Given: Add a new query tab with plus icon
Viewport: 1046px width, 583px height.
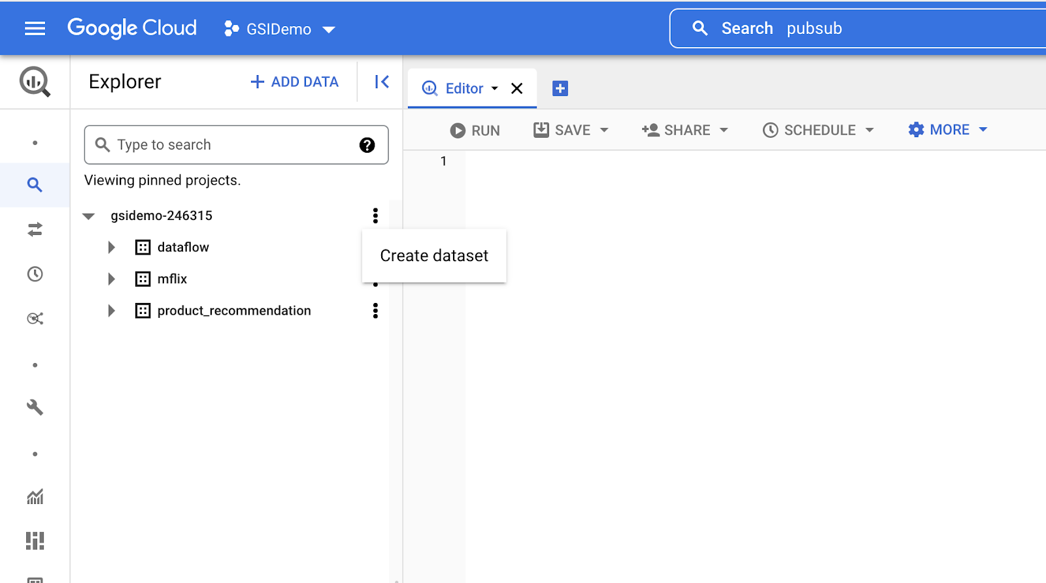Looking at the screenshot, I should click(560, 88).
